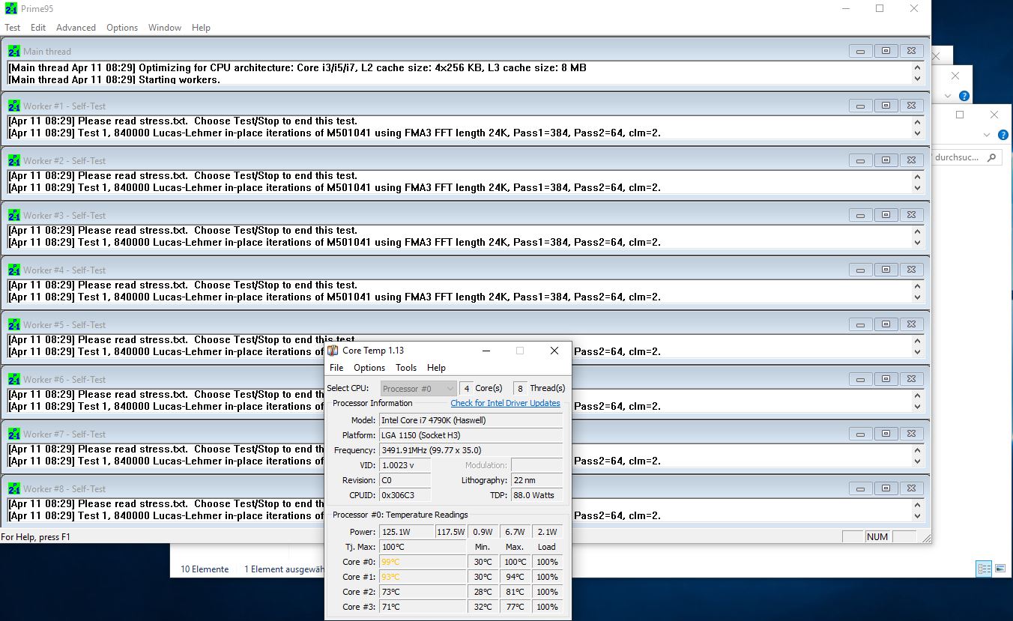Restore the Worker #6 child window
1013x621 pixels.
(886, 379)
